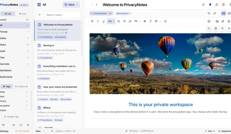Open the Journals category
The height and width of the screenshot is (134, 231).
14,64
